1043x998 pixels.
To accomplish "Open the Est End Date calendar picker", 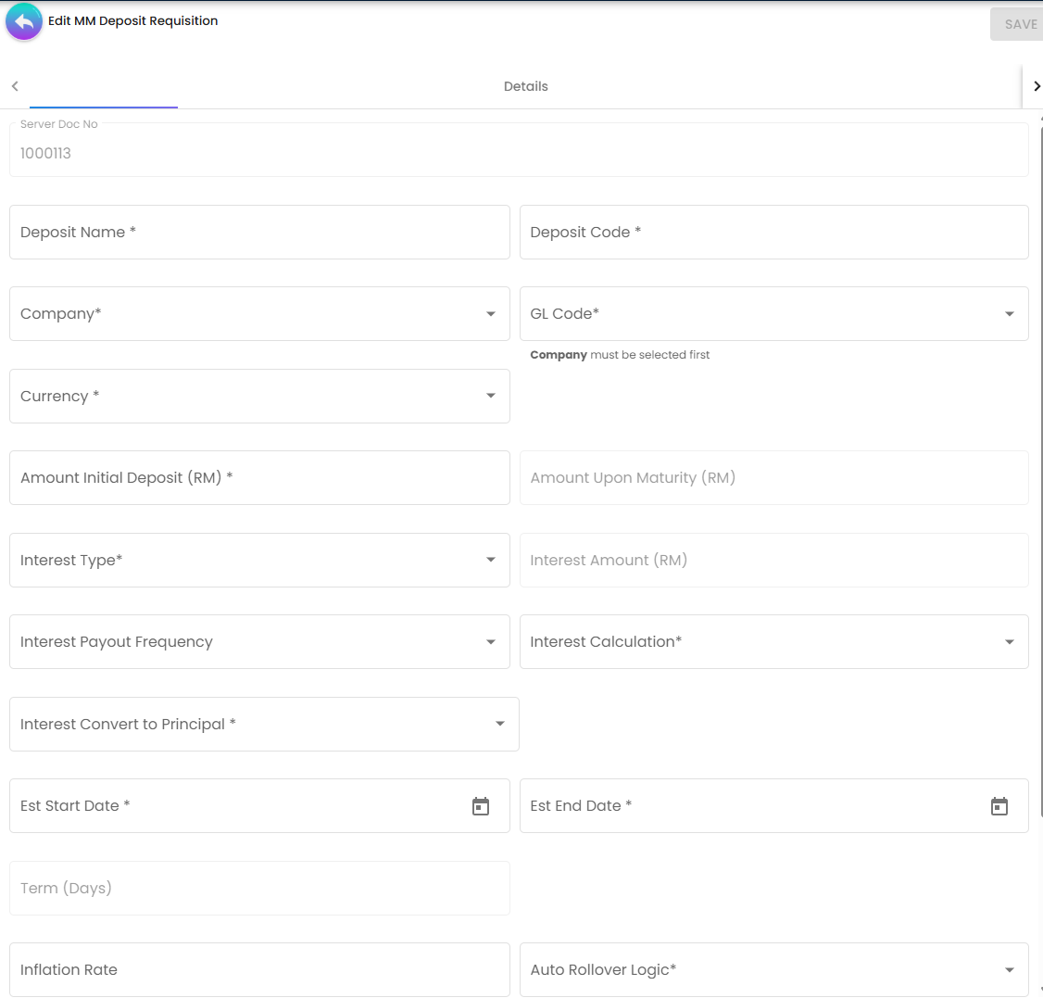I will [999, 806].
